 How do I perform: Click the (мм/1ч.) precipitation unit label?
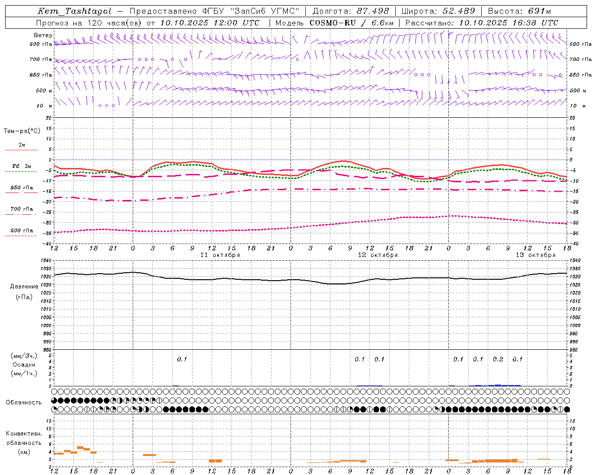point(24,373)
